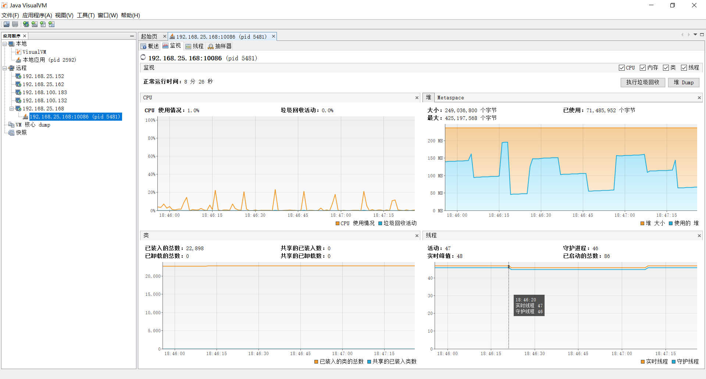
Task: Open the 文件(F) menu
Action: coord(10,15)
